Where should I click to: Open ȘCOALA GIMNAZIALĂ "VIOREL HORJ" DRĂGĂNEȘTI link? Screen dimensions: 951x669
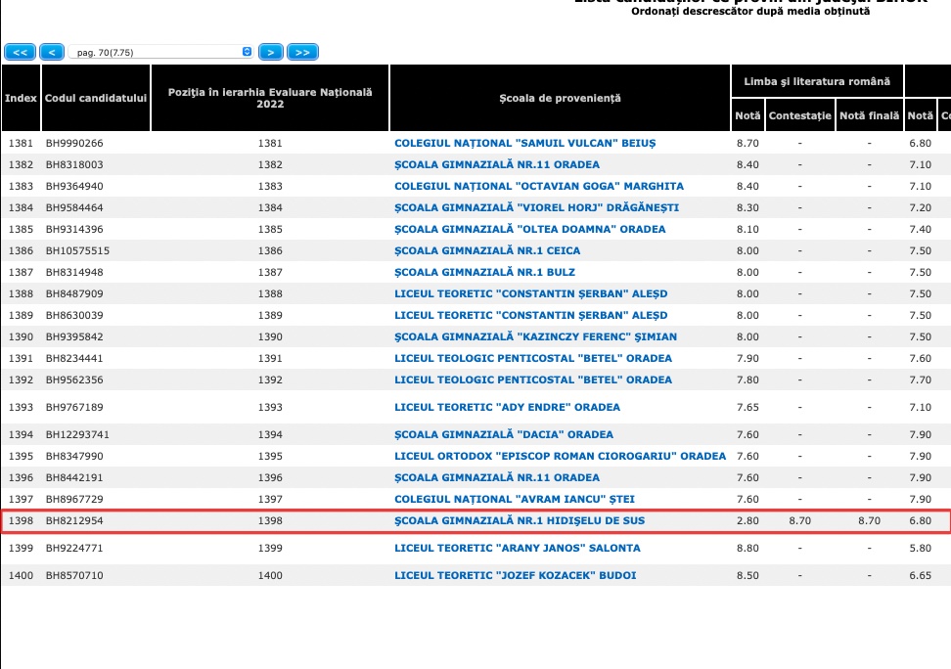(x=536, y=207)
